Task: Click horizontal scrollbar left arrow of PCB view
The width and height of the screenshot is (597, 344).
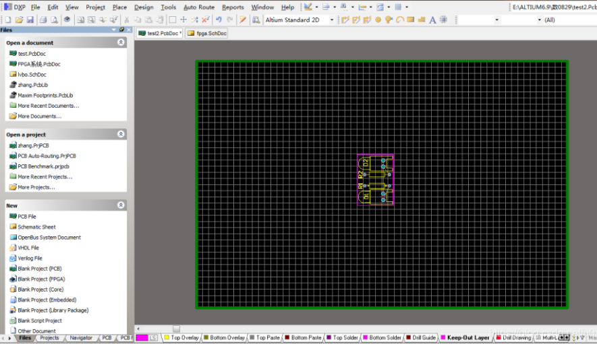Action: point(138,329)
